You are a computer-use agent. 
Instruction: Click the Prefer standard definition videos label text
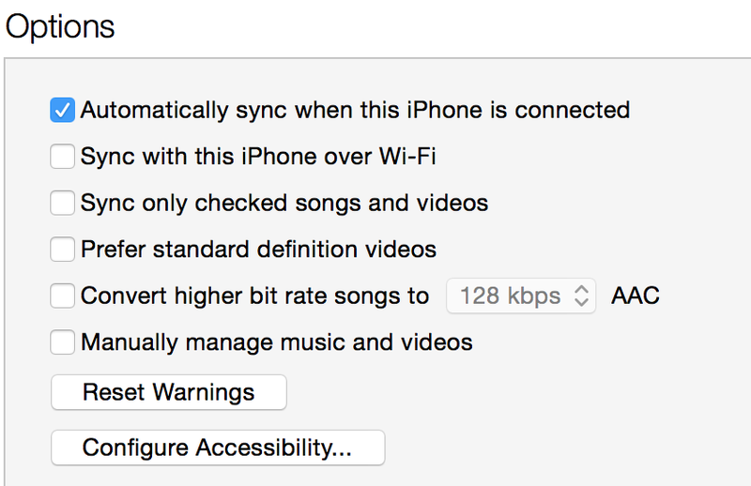pyautogui.click(x=259, y=250)
